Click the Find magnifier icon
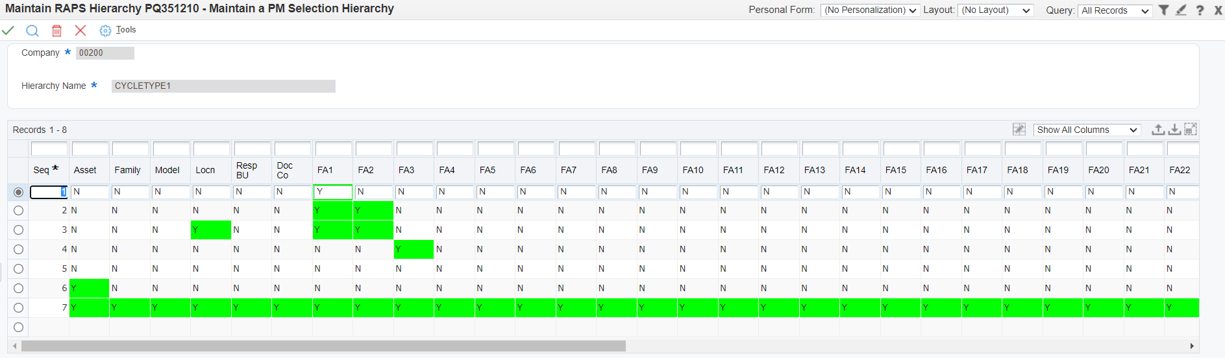1225x358 pixels. click(32, 30)
